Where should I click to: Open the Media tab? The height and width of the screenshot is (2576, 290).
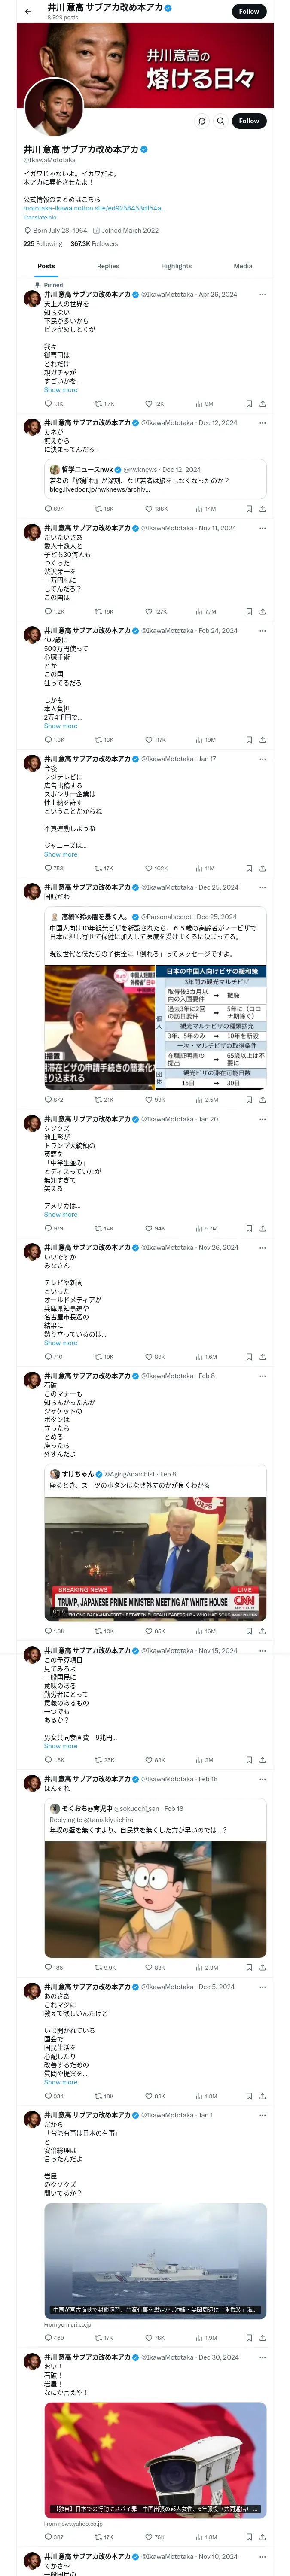[243, 266]
